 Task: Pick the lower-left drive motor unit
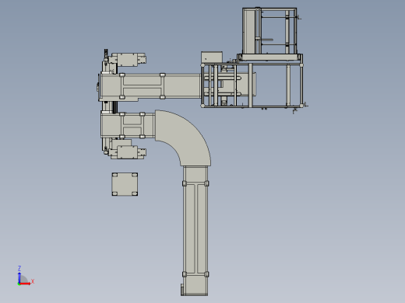click(127, 152)
